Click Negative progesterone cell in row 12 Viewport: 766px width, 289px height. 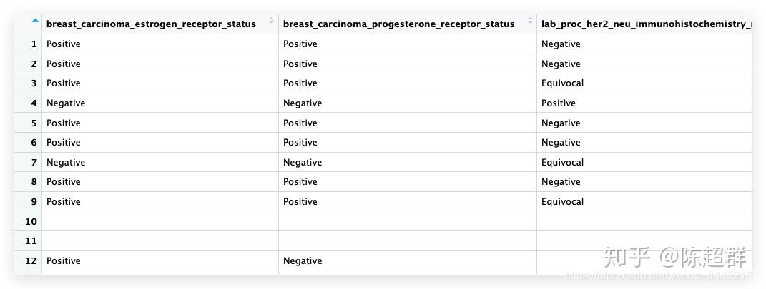point(303,261)
